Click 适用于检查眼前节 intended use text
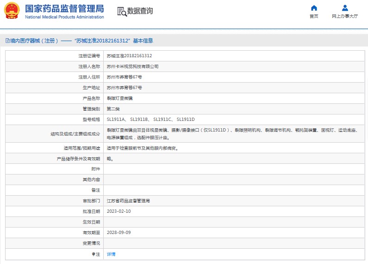The height and width of the screenshot is (264, 368). pyautogui.click(x=143, y=148)
